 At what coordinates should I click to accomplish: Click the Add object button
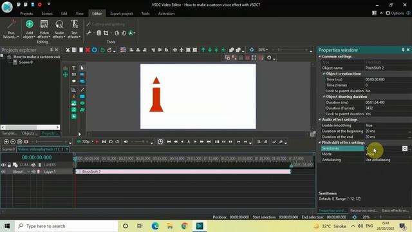(29, 29)
